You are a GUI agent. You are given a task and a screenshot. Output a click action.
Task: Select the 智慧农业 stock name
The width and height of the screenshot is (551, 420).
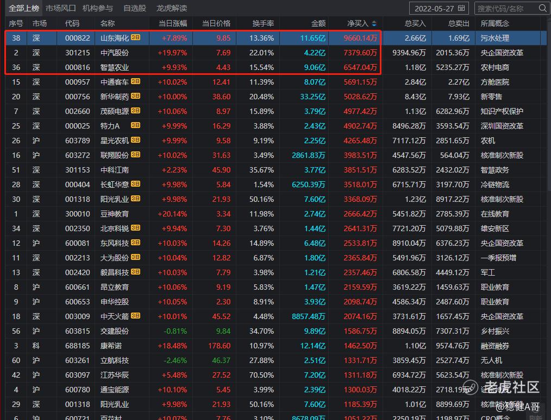coord(115,67)
